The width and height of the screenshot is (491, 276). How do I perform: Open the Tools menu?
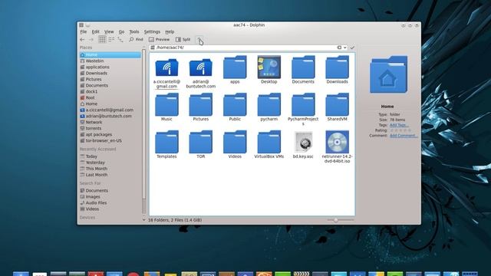coord(134,32)
